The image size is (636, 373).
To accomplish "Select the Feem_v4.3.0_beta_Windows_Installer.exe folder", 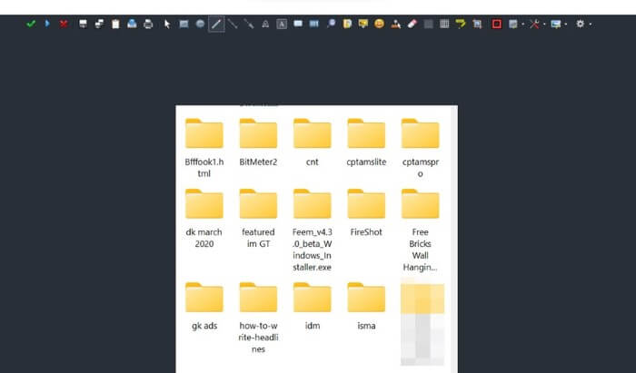I will click(x=313, y=230).
